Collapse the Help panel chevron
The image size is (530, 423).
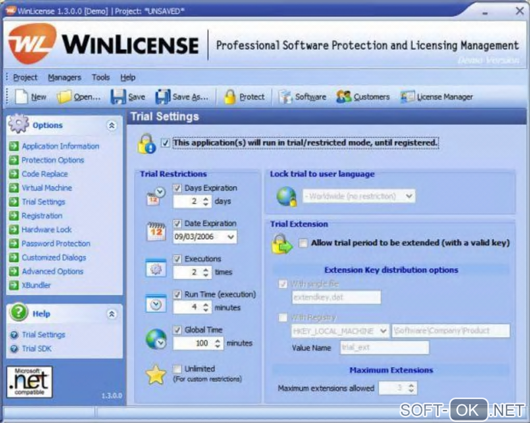(x=112, y=314)
